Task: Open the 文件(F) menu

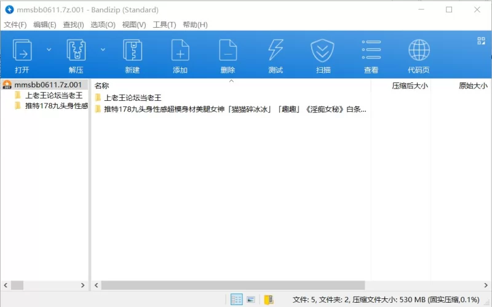Action: [15, 25]
